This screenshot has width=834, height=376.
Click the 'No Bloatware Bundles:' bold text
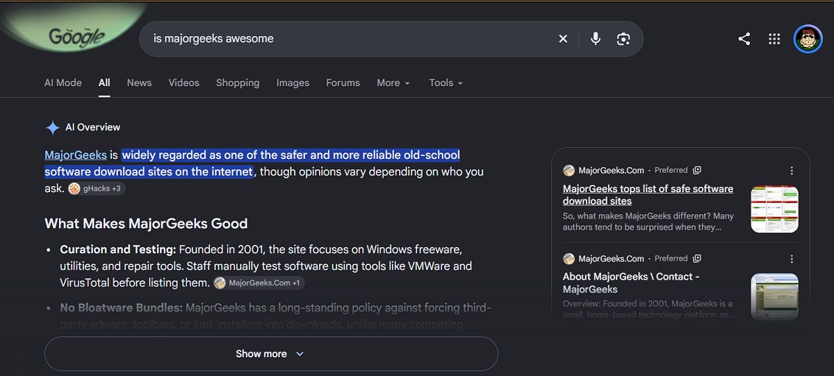click(122, 307)
